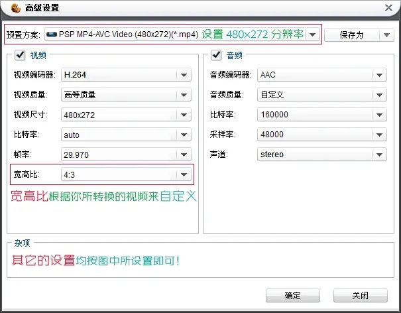Click the 4:3 aspect ratio field
The image size is (401, 313).
point(126,174)
